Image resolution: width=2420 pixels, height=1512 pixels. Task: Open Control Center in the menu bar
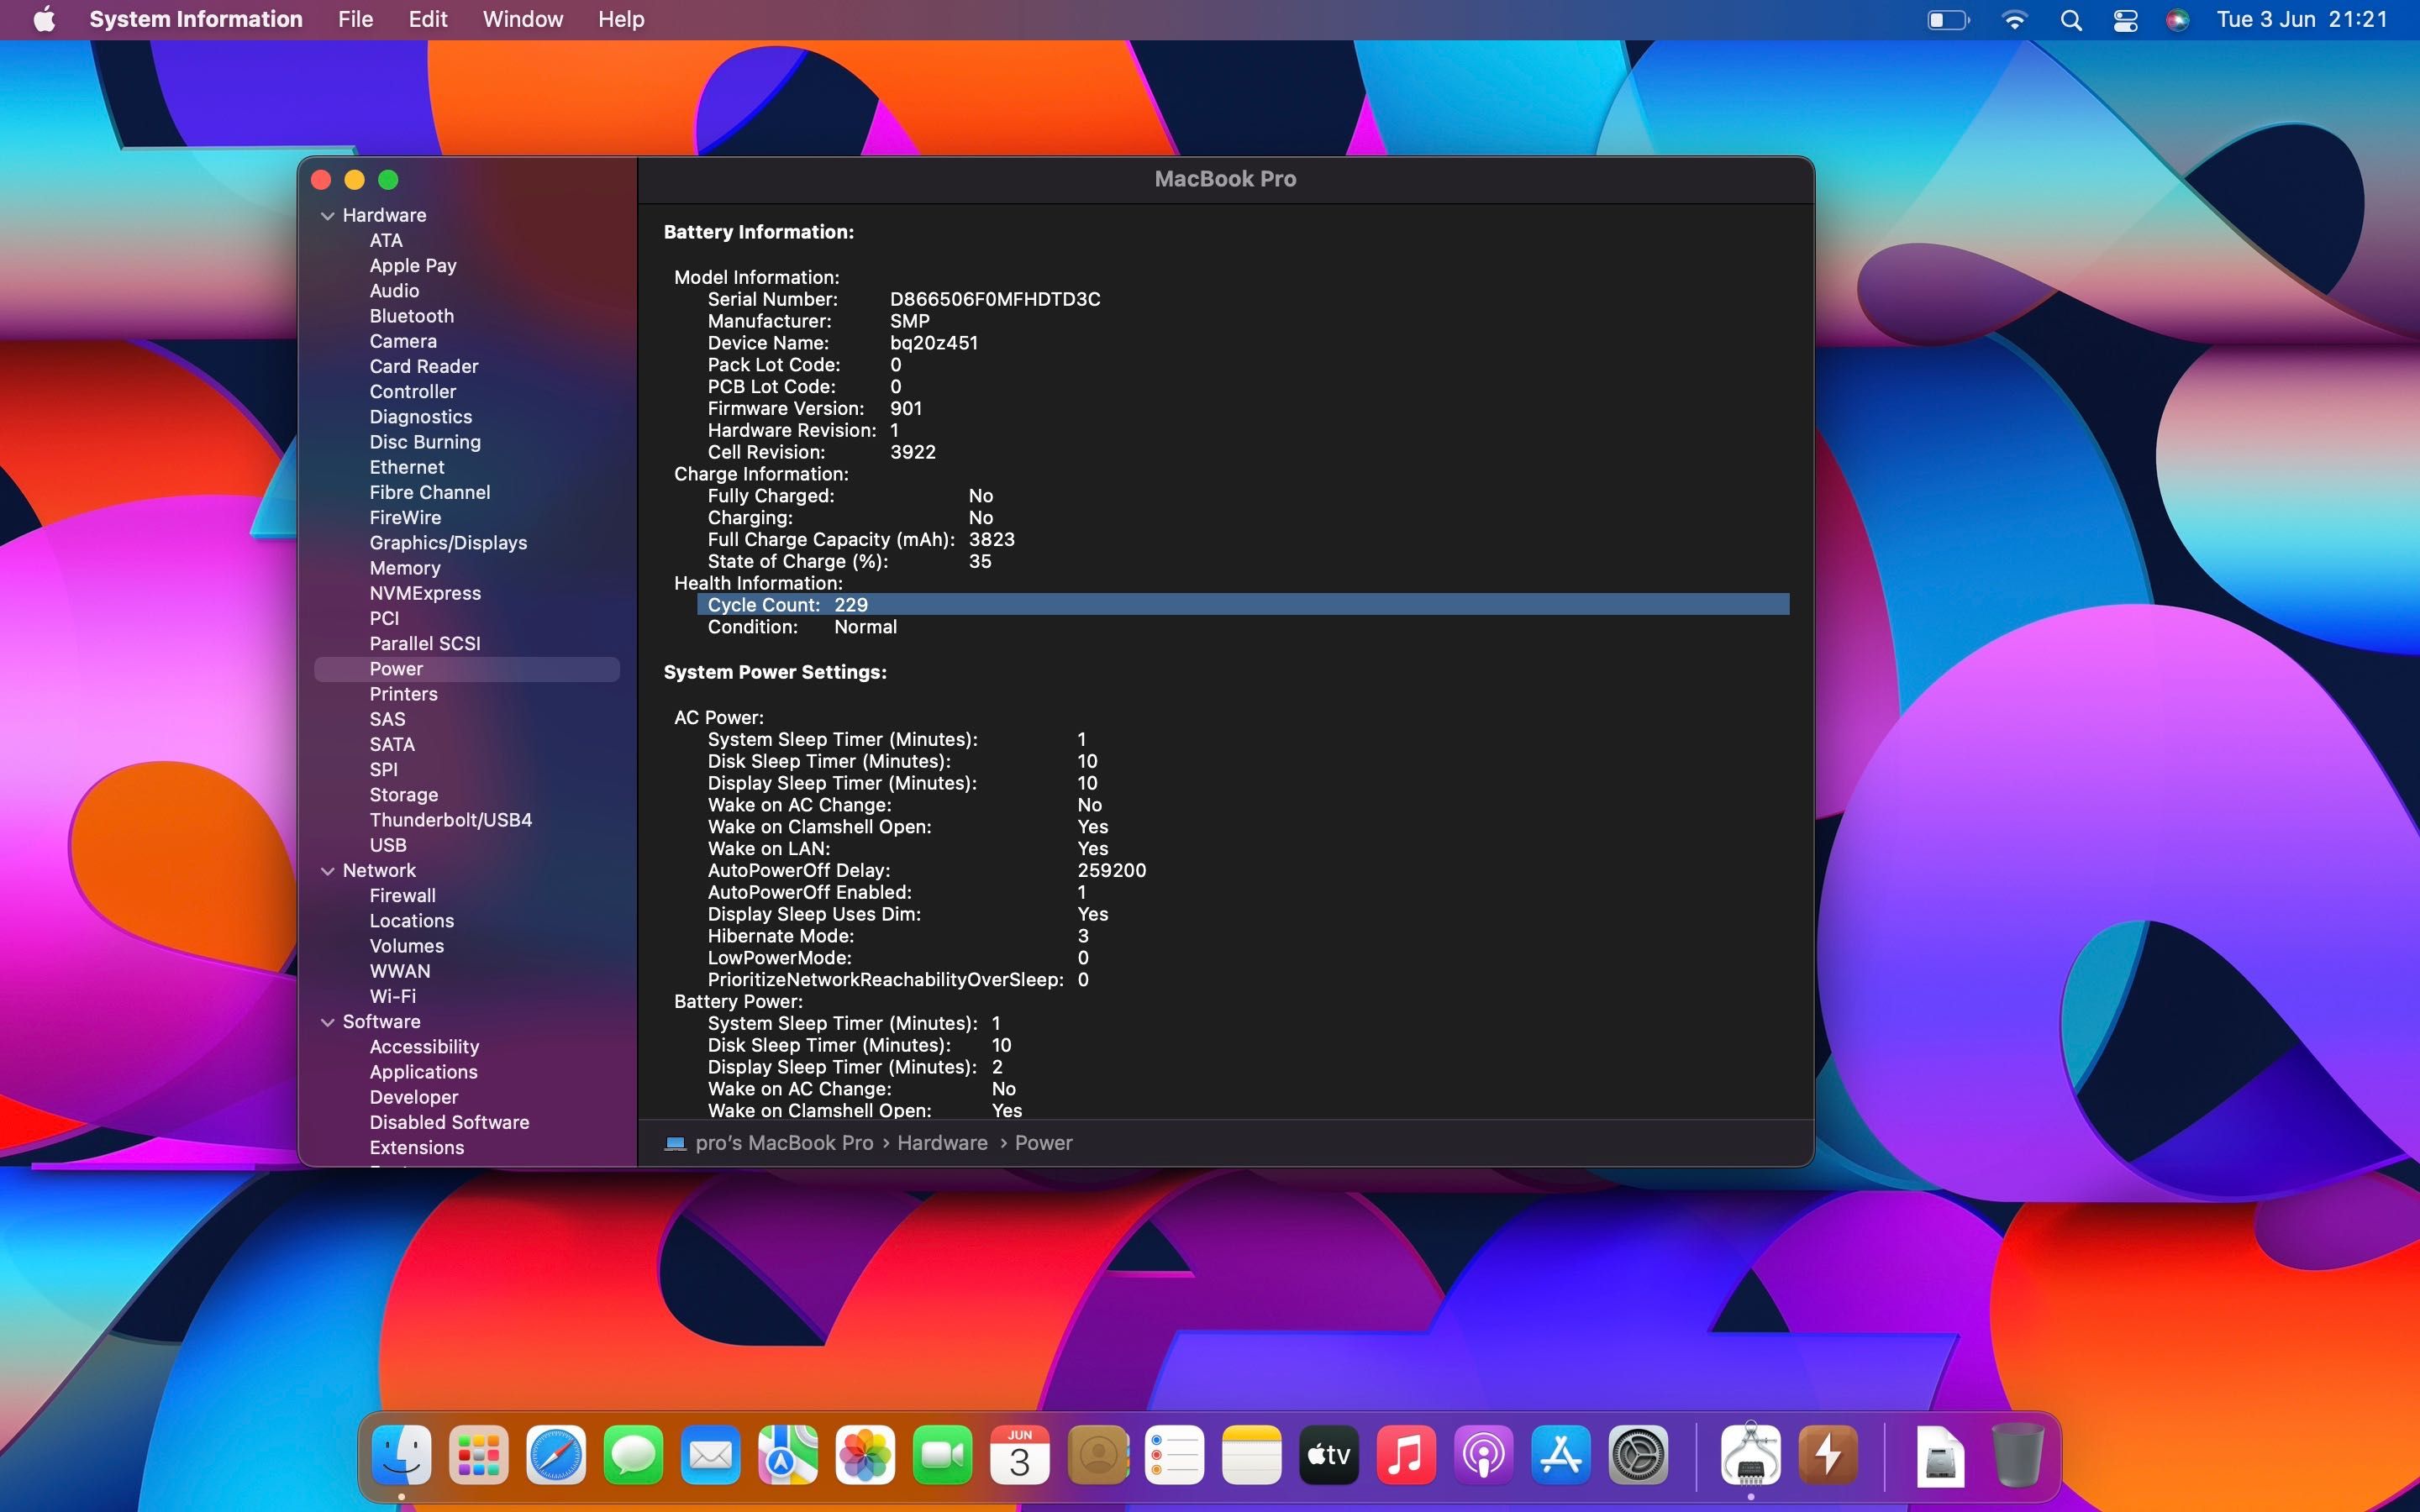pyautogui.click(x=2125, y=20)
